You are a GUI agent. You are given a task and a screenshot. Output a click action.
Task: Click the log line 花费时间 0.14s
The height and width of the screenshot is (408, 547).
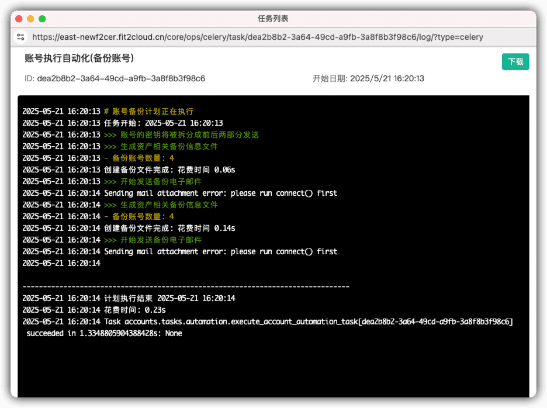pos(129,228)
